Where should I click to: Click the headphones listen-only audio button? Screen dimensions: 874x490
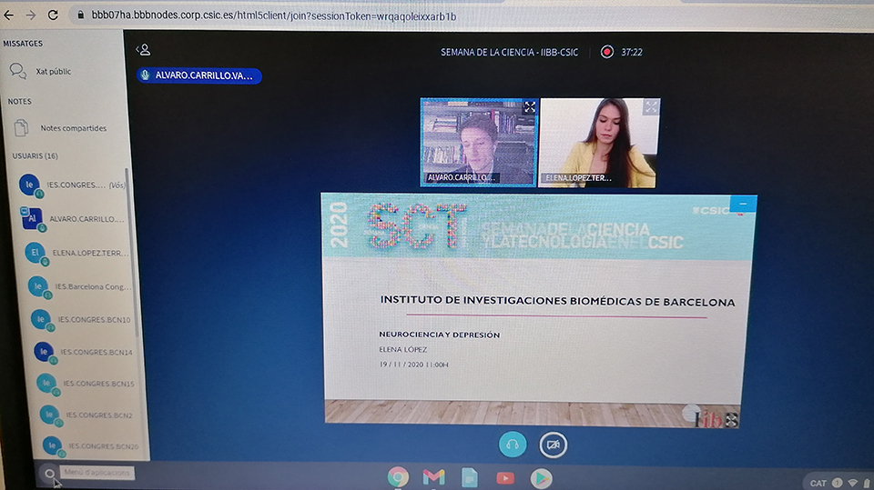pyautogui.click(x=513, y=445)
